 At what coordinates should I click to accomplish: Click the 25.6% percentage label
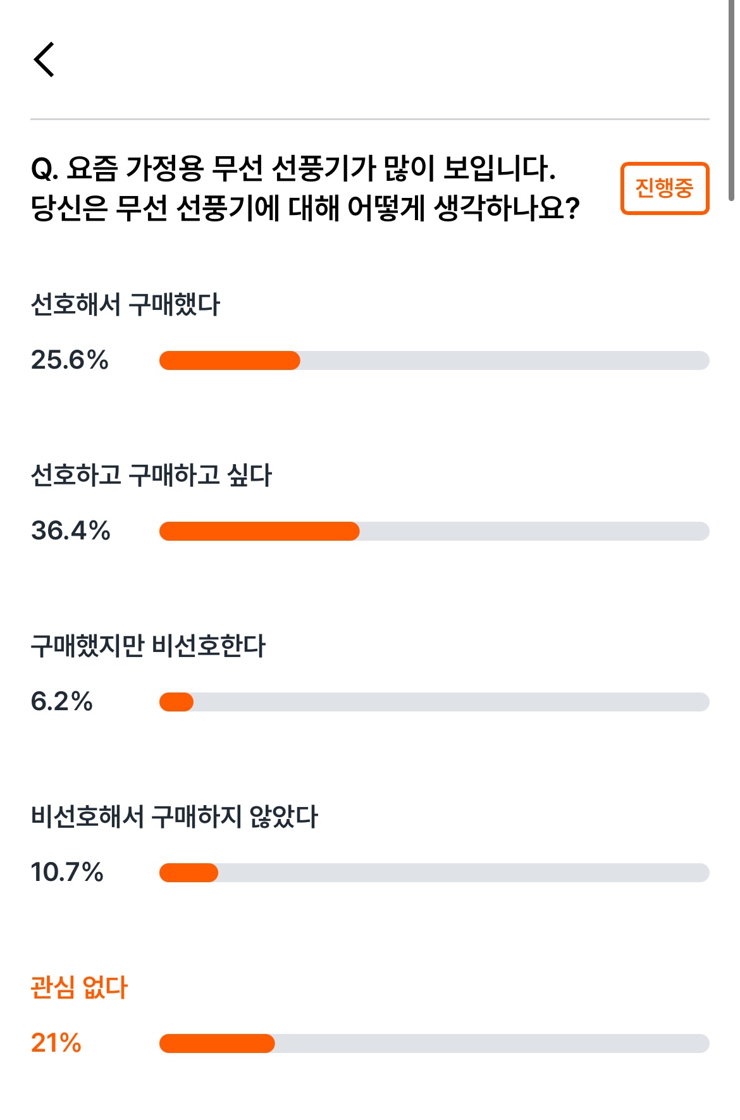coord(70,360)
